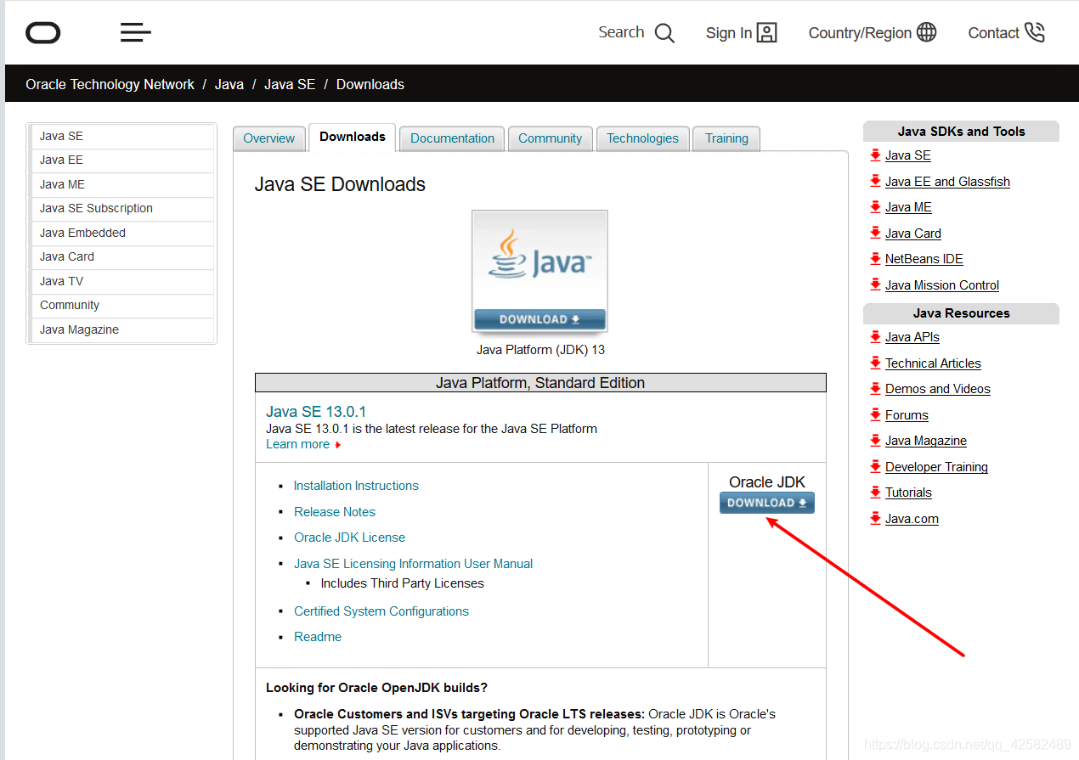Click the Oracle JDK DOWNLOAD button
Screen dimensions: 1079x760
[767, 503]
